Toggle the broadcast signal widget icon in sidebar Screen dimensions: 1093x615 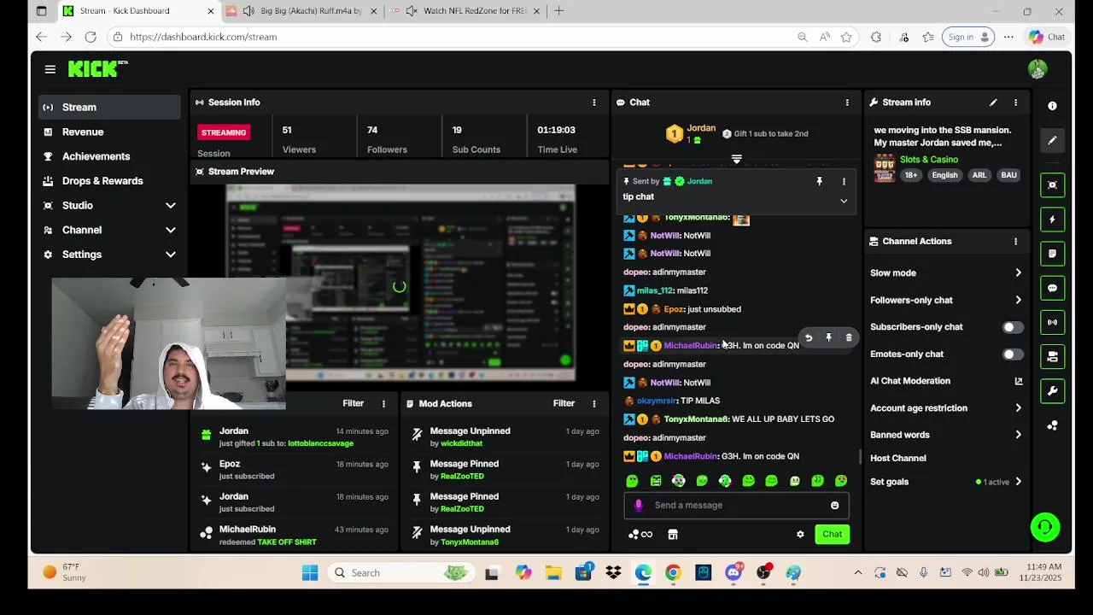click(1052, 322)
